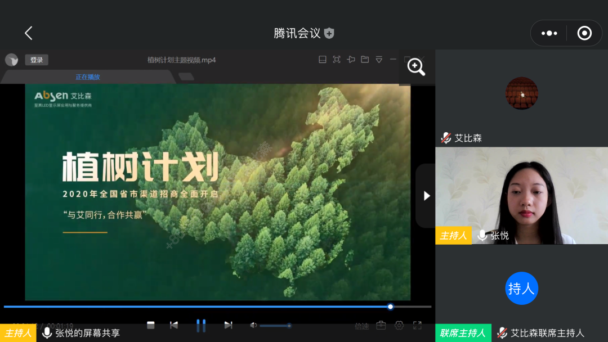This screenshot has width=608, height=342.
Task: Open the three-dot more options menu
Action: (x=549, y=33)
